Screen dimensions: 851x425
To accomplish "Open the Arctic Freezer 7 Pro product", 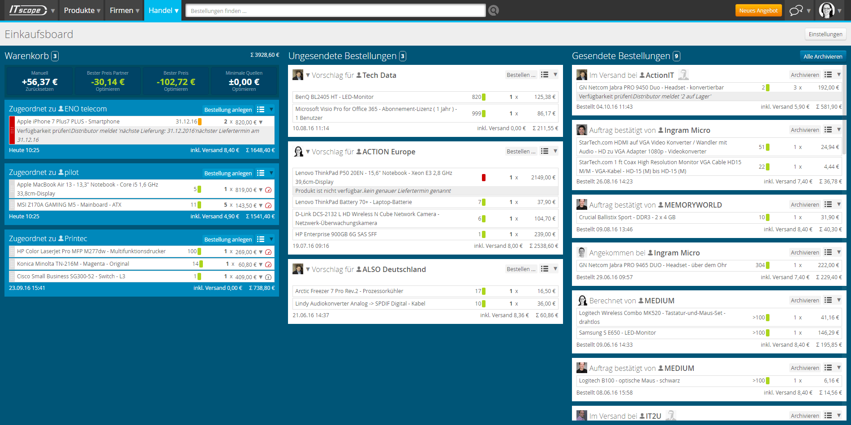I will click(349, 291).
